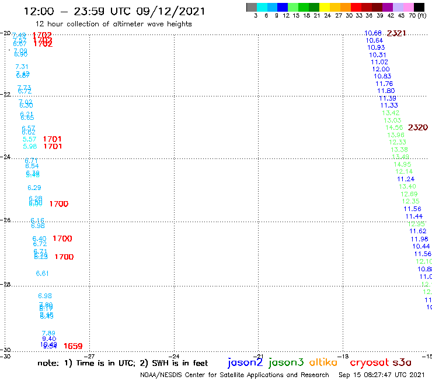
Task: Select the 'altika' satellite label
Action: pyautogui.click(x=323, y=362)
